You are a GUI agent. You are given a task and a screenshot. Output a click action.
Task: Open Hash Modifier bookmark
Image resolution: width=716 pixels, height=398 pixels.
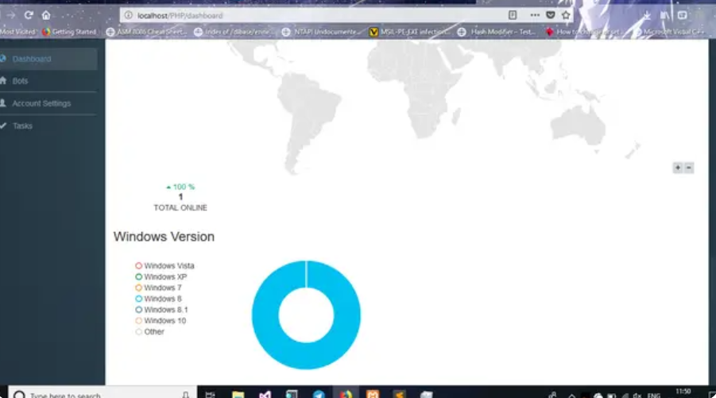click(x=497, y=32)
